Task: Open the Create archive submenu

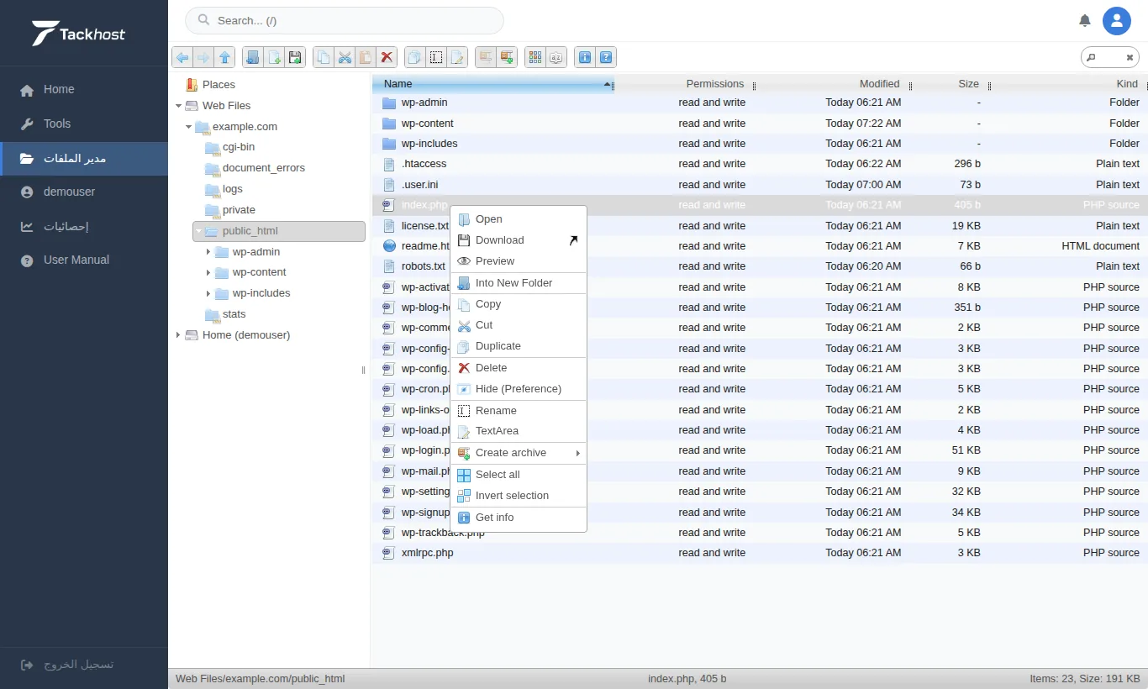Action: [x=519, y=453]
